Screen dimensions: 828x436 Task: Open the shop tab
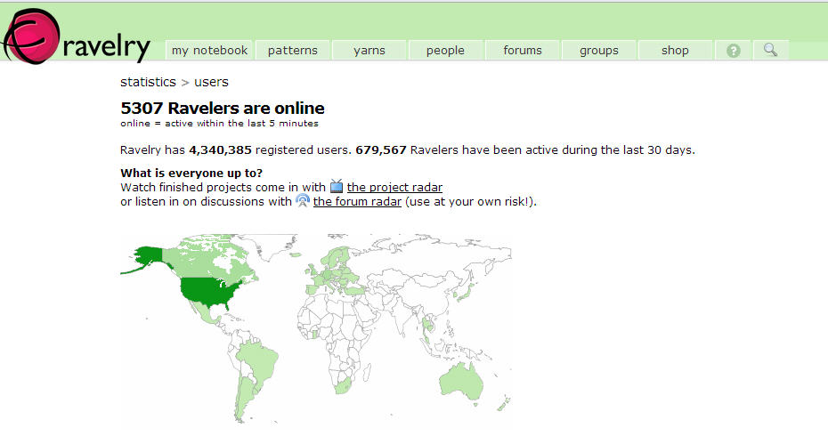tap(675, 51)
